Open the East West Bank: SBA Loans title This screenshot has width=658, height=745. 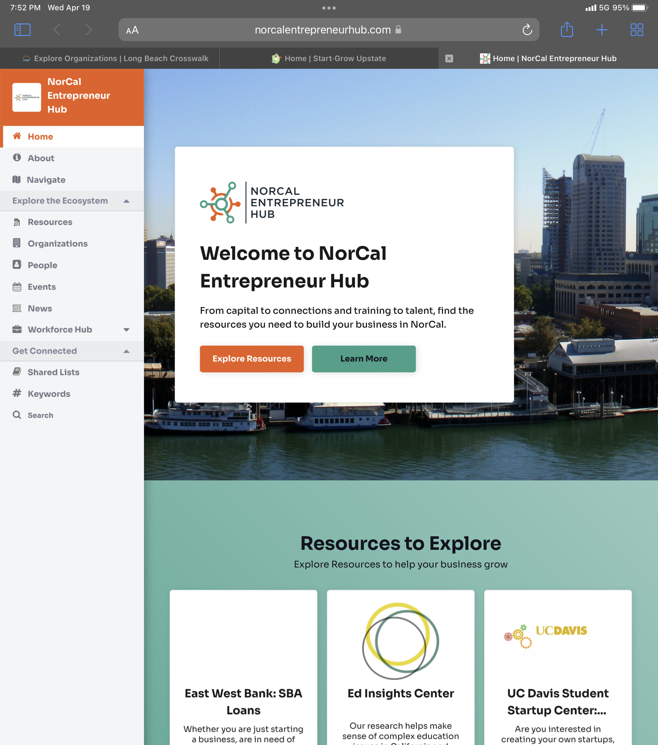click(x=243, y=702)
